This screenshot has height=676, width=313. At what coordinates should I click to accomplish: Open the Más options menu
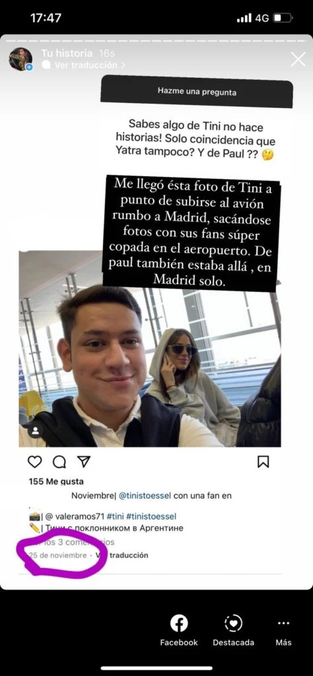[283, 630]
